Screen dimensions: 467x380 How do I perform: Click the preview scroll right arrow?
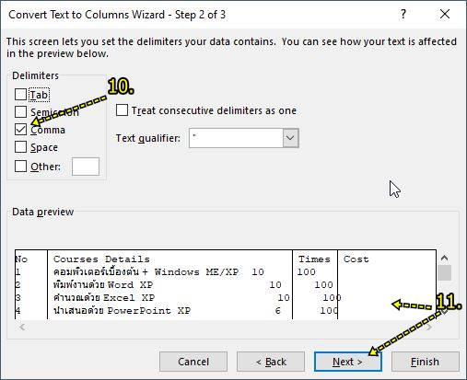pyautogui.click(x=429, y=328)
